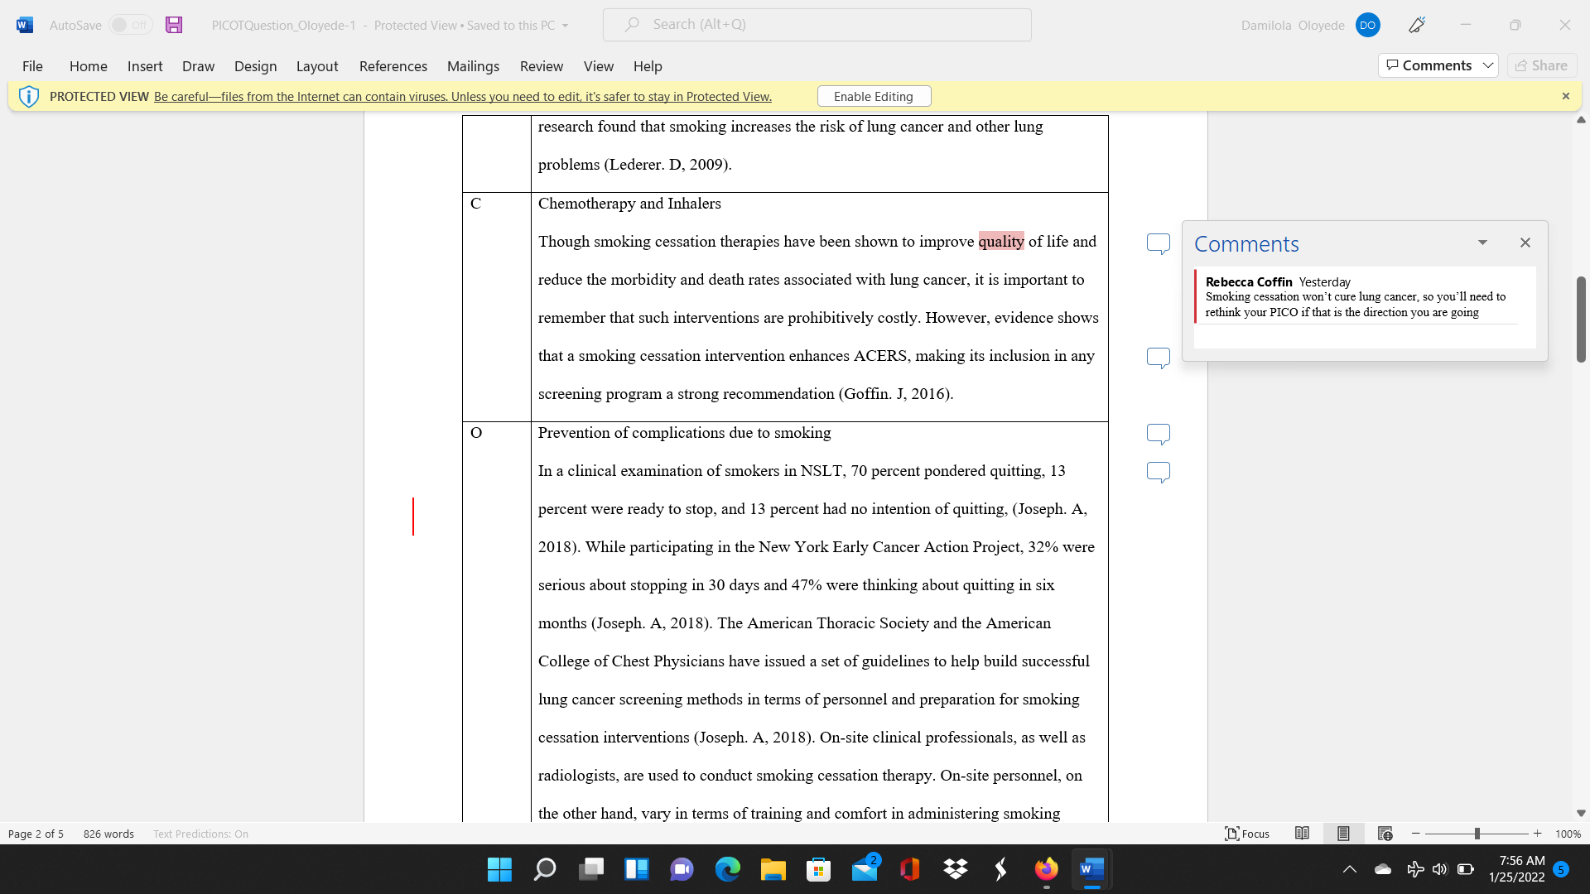Select Print Layout view
The width and height of the screenshot is (1590, 894).
[1343, 834]
